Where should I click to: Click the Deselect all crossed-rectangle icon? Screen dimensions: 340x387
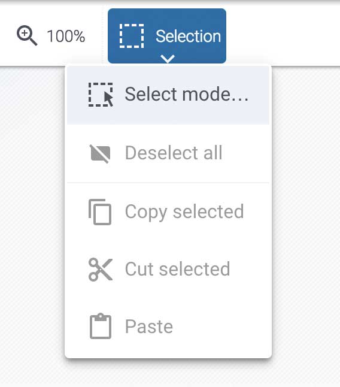coord(101,153)
